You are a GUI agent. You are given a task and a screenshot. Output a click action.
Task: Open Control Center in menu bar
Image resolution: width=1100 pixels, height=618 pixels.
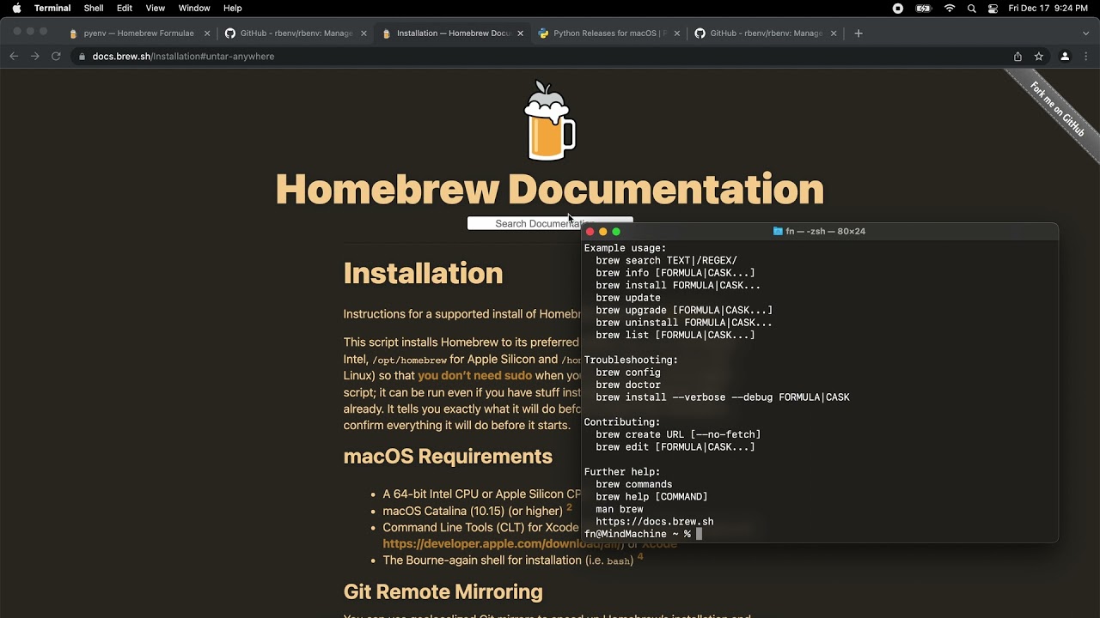pos(993,8)
